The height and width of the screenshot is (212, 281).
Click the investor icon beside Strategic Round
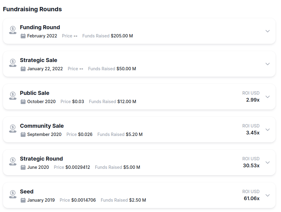pos(13,161)
